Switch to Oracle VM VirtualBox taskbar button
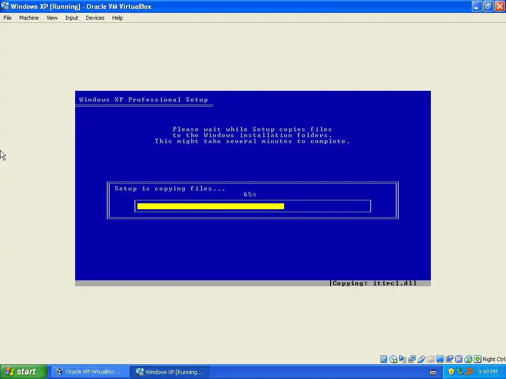Screen dimensions: 506x379 coord(90,372)
